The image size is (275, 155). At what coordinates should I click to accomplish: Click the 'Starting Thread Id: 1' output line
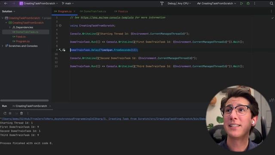[16, 123]
